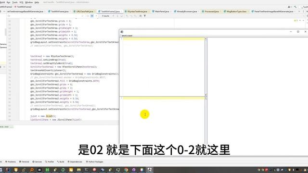Click the shield taskbar icon

[x=16, y=170]
